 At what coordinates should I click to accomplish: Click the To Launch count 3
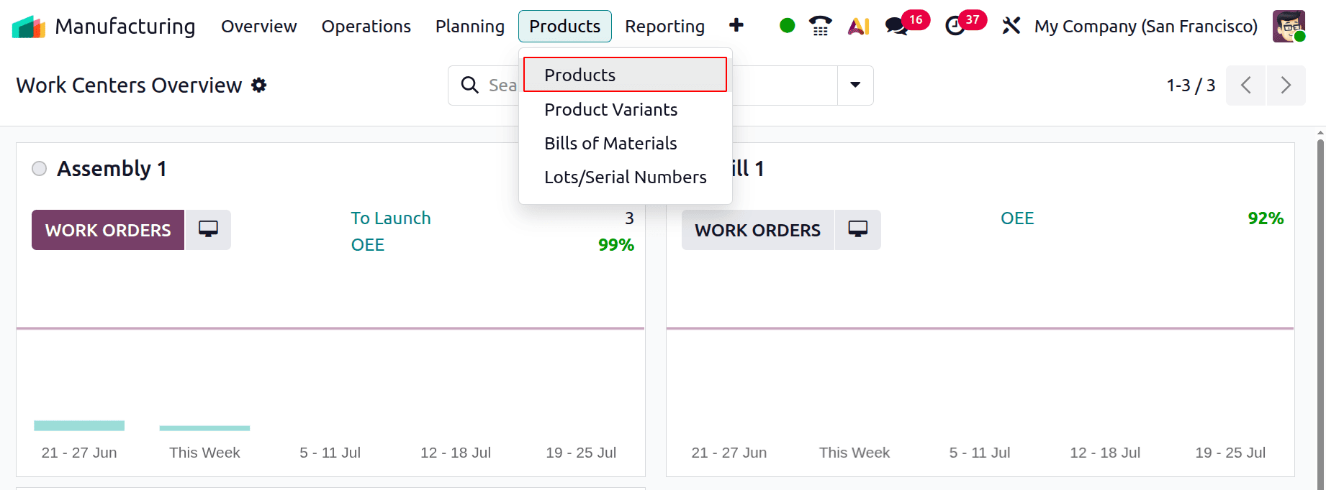coord(629,218)
